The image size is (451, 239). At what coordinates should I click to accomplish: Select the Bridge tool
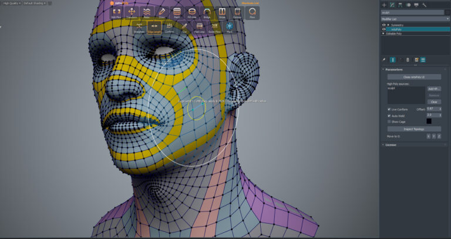(x=207, y=13)
